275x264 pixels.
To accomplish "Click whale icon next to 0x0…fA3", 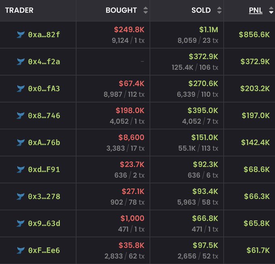I will pos(21,89).
